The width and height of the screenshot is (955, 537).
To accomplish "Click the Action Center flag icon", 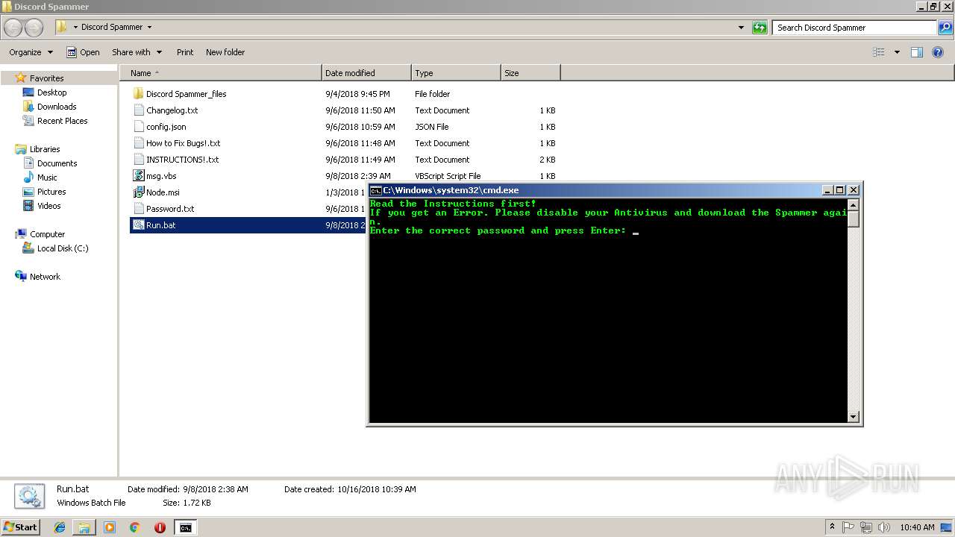I will [x=849, y=527].
